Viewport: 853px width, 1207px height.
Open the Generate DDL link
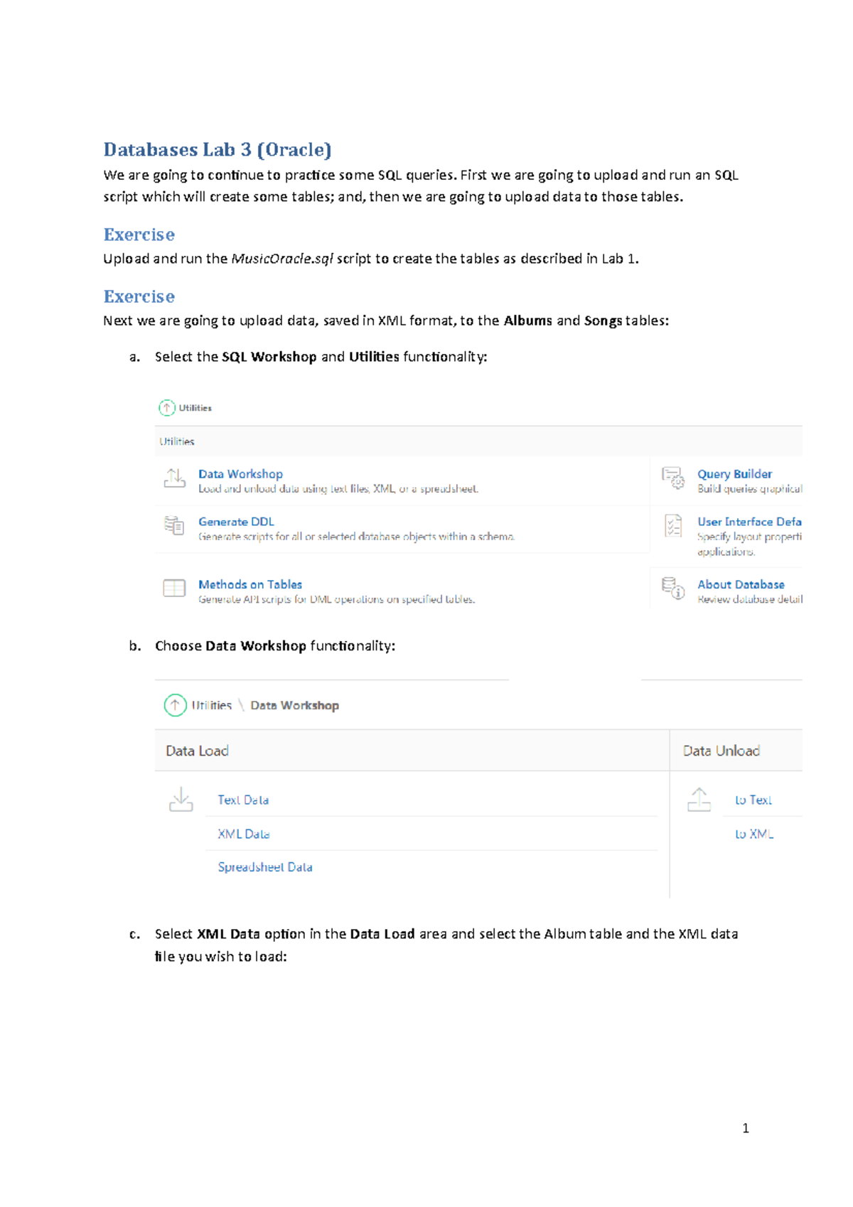236,522
